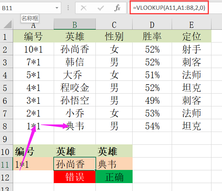Click the Select All corner triangle

point(8,24)
